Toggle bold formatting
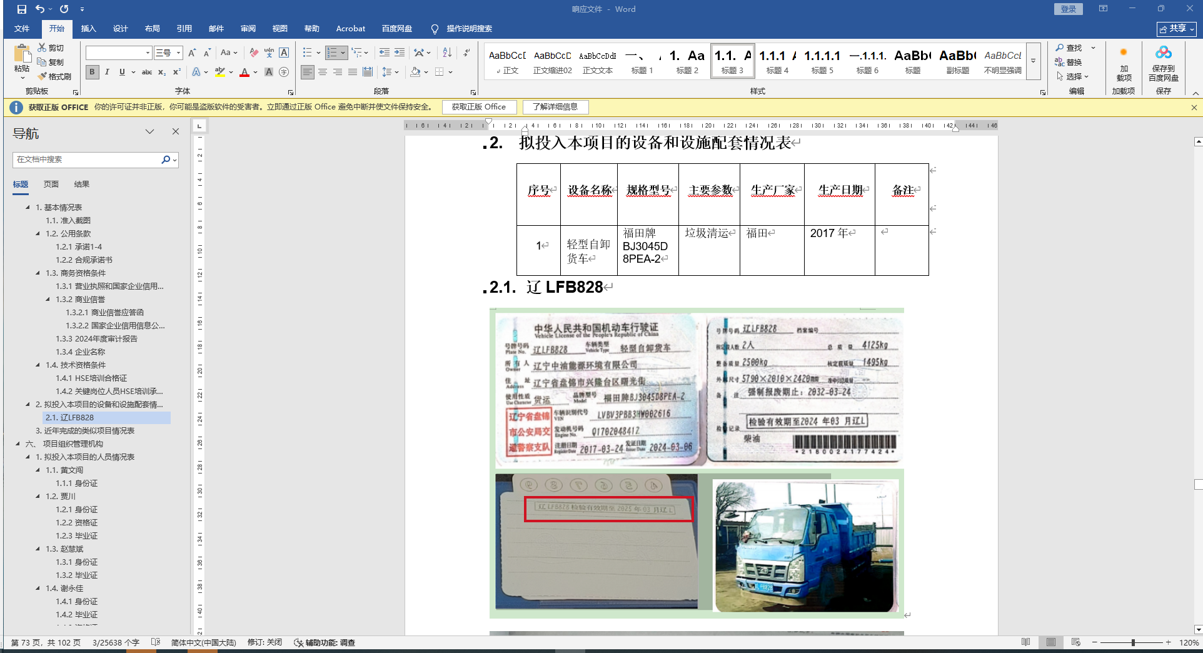This screenshot has height=653, width=1203. [x=92, y=72]
